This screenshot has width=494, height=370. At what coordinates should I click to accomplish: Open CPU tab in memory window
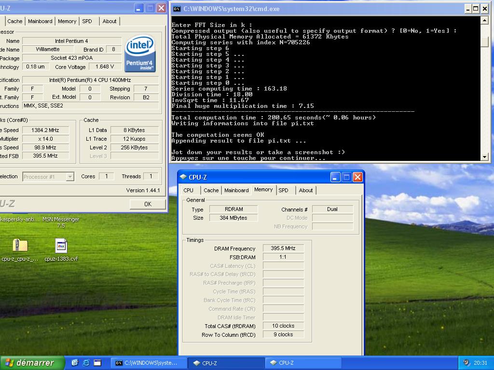189,190
